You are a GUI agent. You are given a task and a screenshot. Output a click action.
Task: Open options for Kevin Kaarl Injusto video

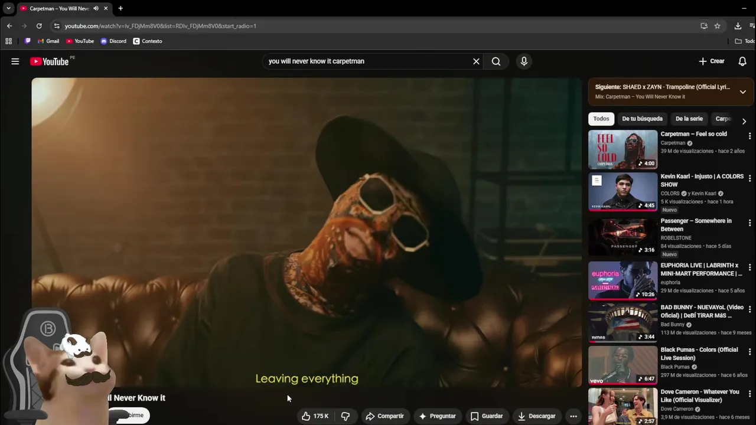pyautogui.click(x=750, y=178)
